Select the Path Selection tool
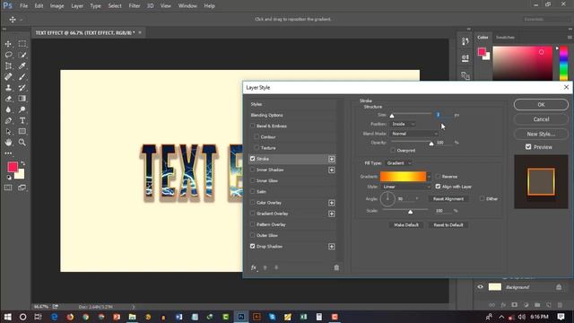The image size is (574, 323). click(8, 132)
